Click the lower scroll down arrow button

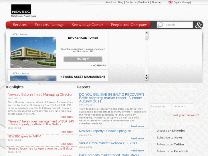point(146,79)
